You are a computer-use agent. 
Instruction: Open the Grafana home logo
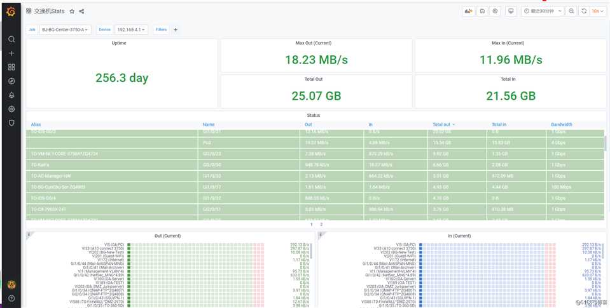point(11,11)
